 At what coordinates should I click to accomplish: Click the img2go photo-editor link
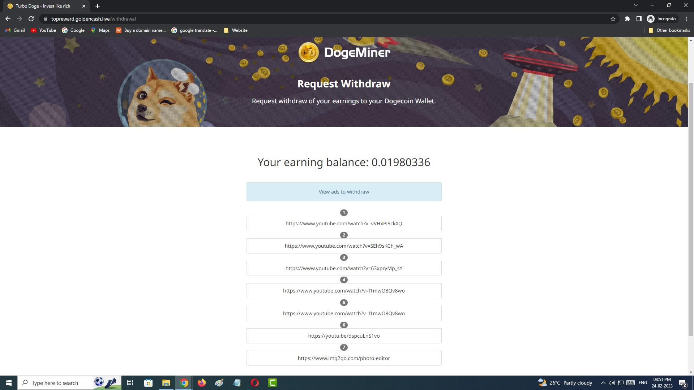point(343,357)
